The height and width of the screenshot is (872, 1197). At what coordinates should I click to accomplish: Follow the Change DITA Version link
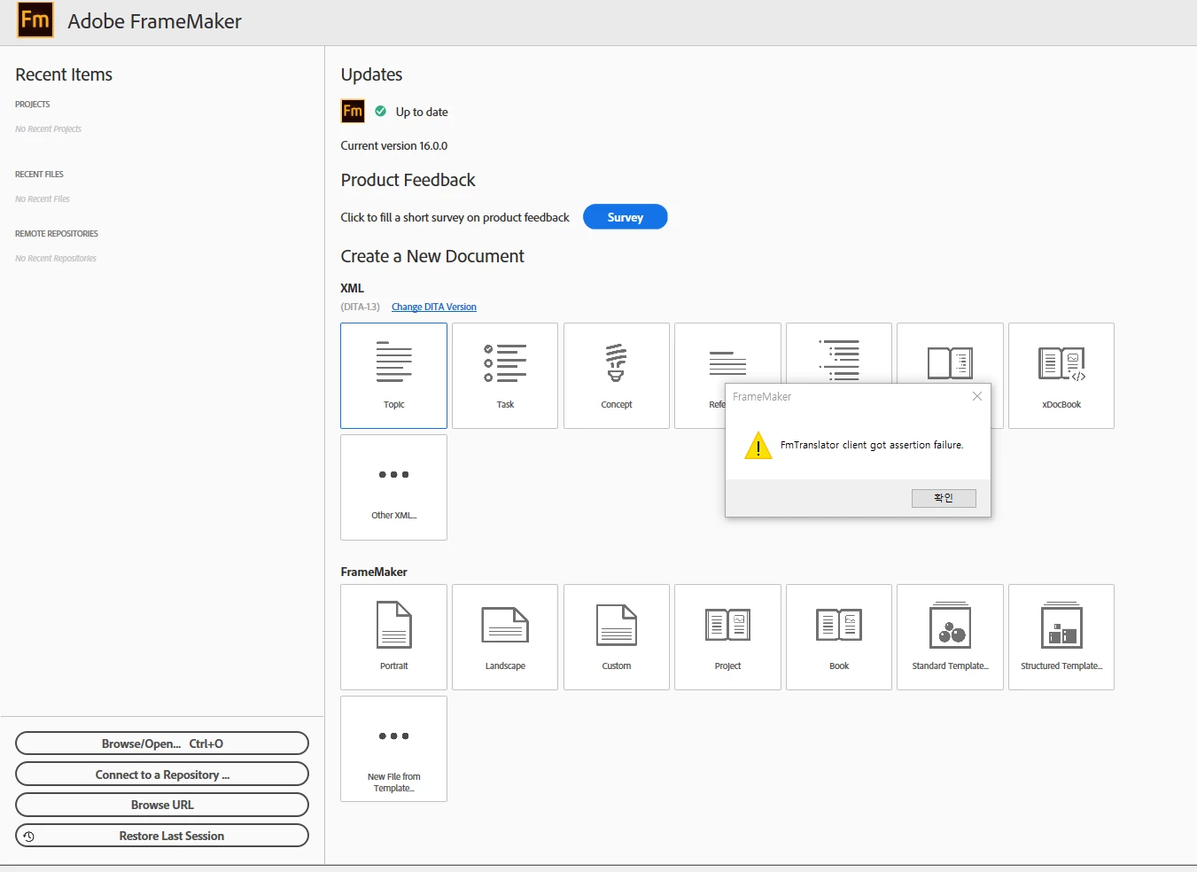[x=434, y=307]
